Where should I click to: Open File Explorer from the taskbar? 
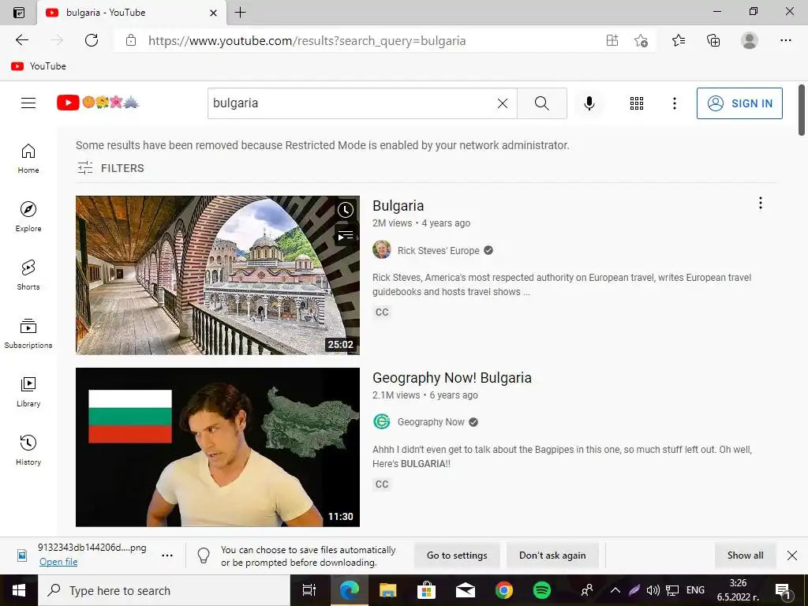pyautogui.click(x=387, y=590)
